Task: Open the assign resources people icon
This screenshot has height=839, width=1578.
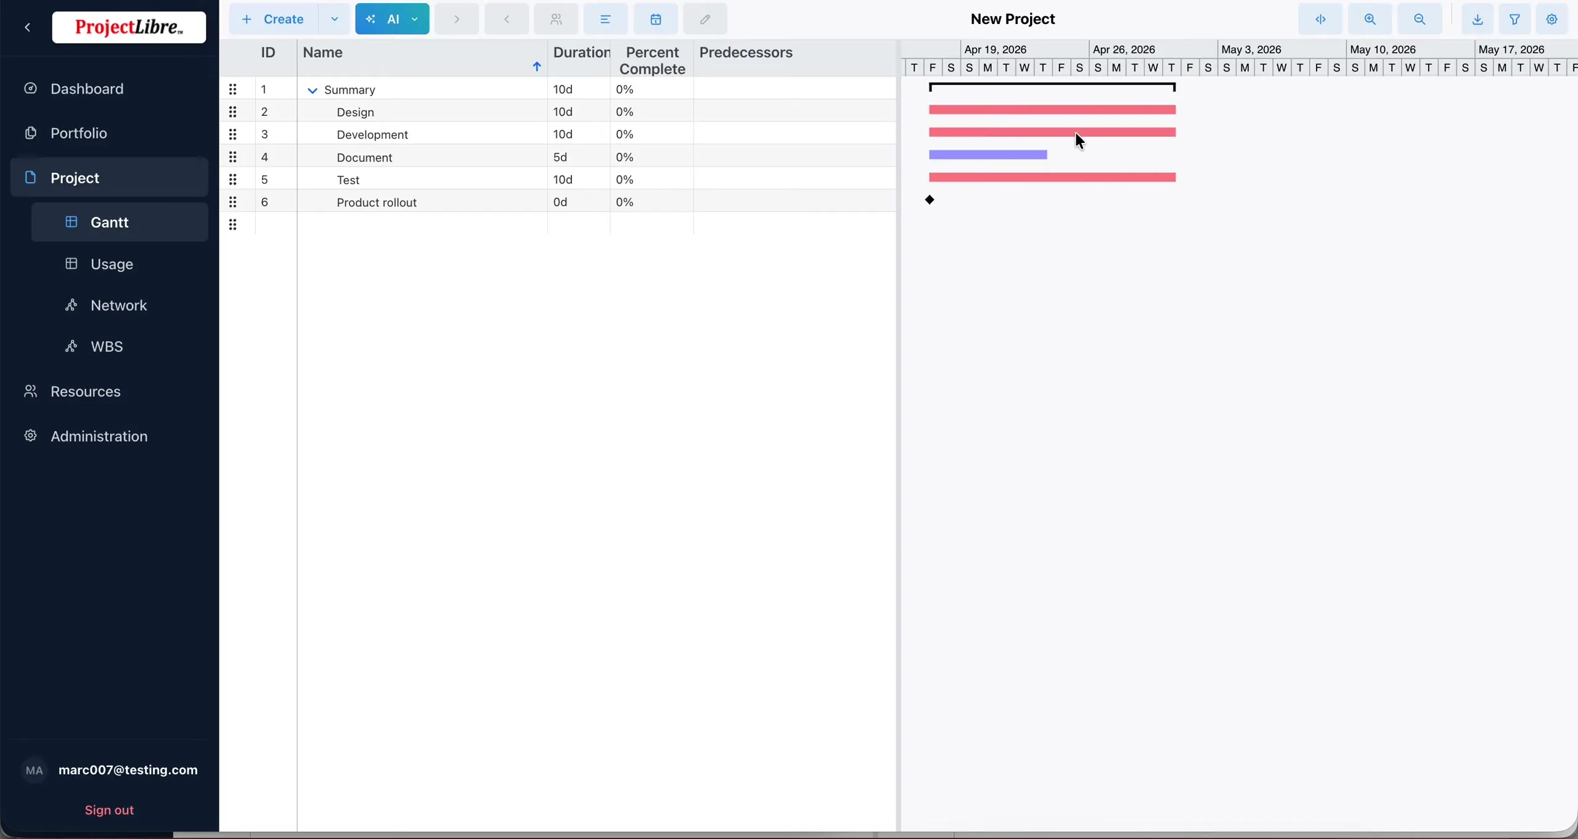Action: [x=556, y=19]
